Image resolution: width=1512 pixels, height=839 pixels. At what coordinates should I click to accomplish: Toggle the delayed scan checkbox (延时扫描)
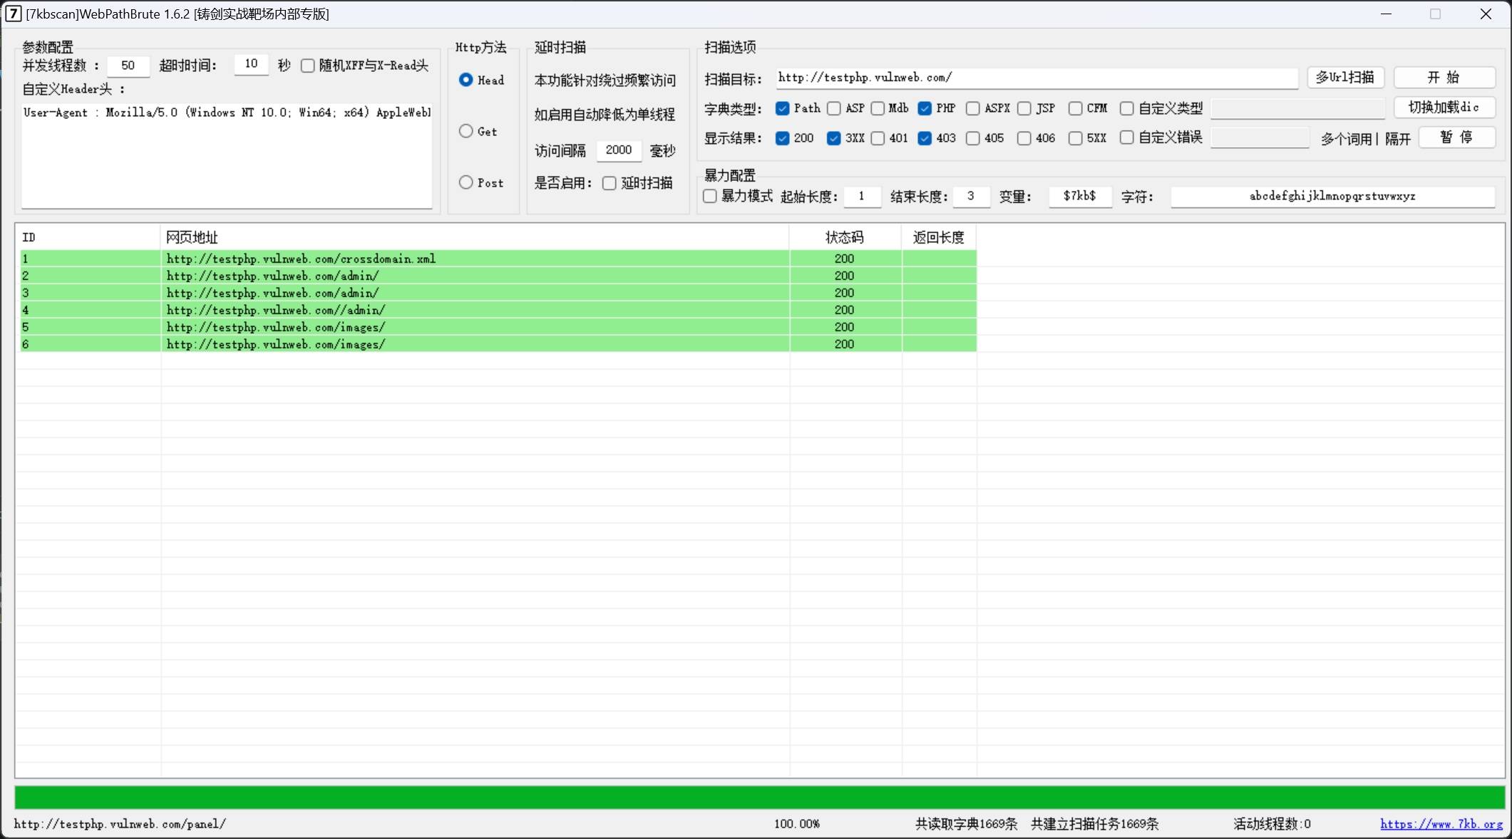click(x=610, y=183)
